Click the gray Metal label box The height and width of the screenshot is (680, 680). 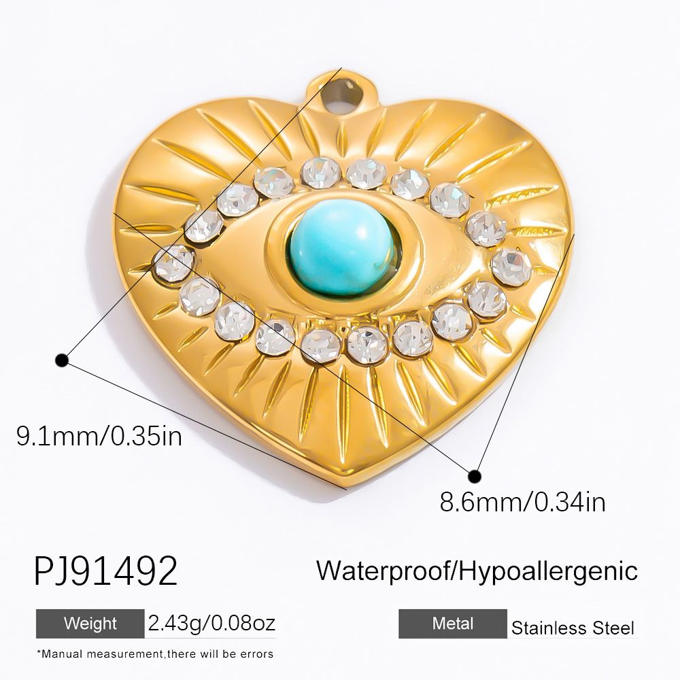click(453, 624)
